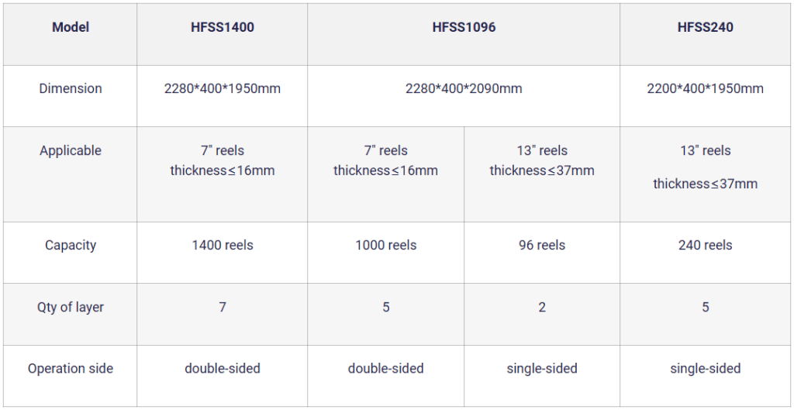Screen dimensions: 794x410
Task: Click the Applicable row label
Action: (71, 150)
